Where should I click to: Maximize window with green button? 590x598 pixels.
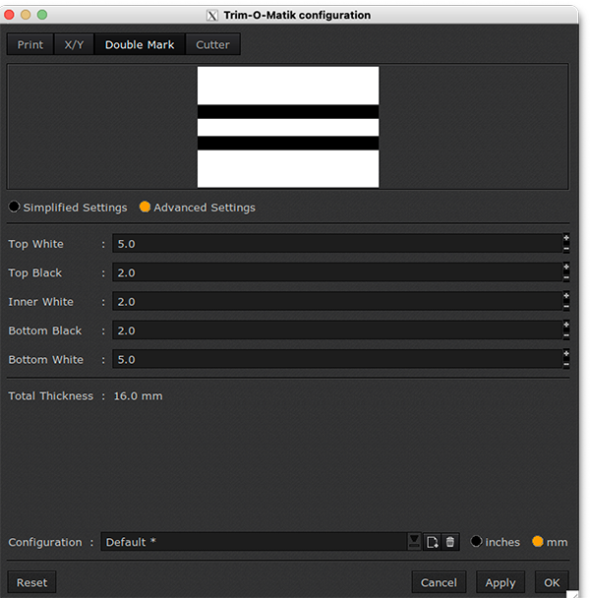click(42, 15)
